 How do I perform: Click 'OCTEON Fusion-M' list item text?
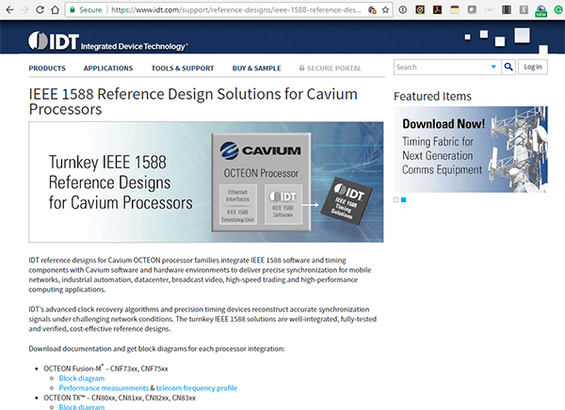pos(105,369)
